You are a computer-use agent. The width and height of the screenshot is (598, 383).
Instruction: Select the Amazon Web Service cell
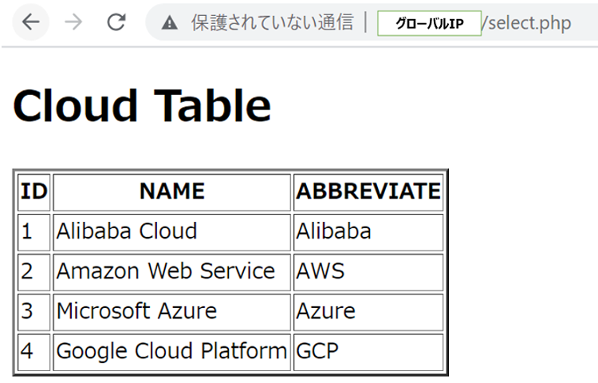click(165, 271)
